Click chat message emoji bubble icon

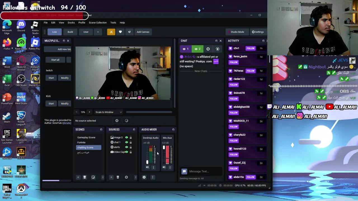pos(184,171)
